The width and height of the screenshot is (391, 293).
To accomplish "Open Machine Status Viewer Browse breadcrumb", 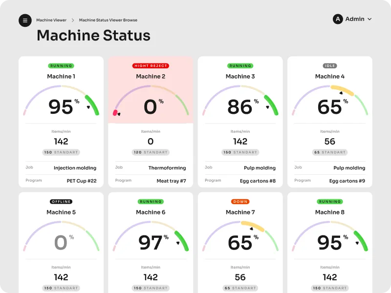I will [x=108, y=20].
